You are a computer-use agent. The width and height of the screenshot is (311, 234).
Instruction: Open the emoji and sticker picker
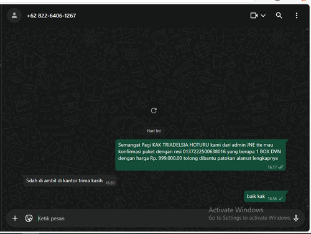29,218
